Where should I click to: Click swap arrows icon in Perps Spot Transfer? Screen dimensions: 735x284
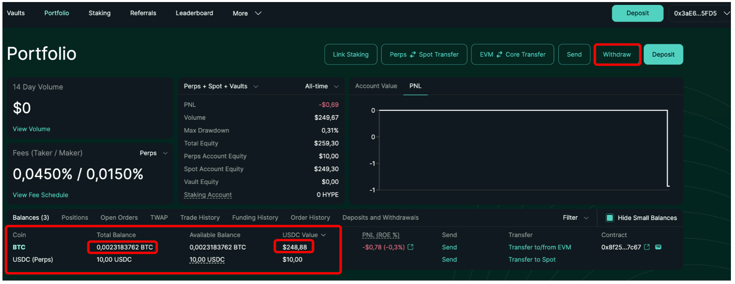(x=413, y=54)
